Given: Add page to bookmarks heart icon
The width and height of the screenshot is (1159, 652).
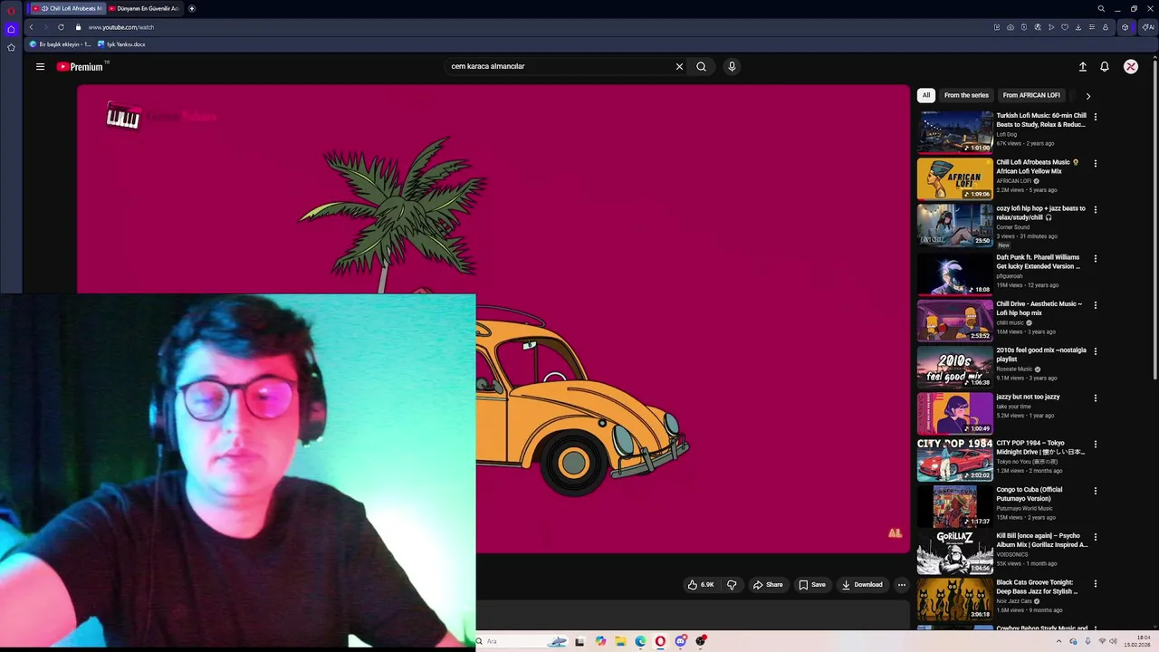Looking at the screenshot, I should [1065, 27].
